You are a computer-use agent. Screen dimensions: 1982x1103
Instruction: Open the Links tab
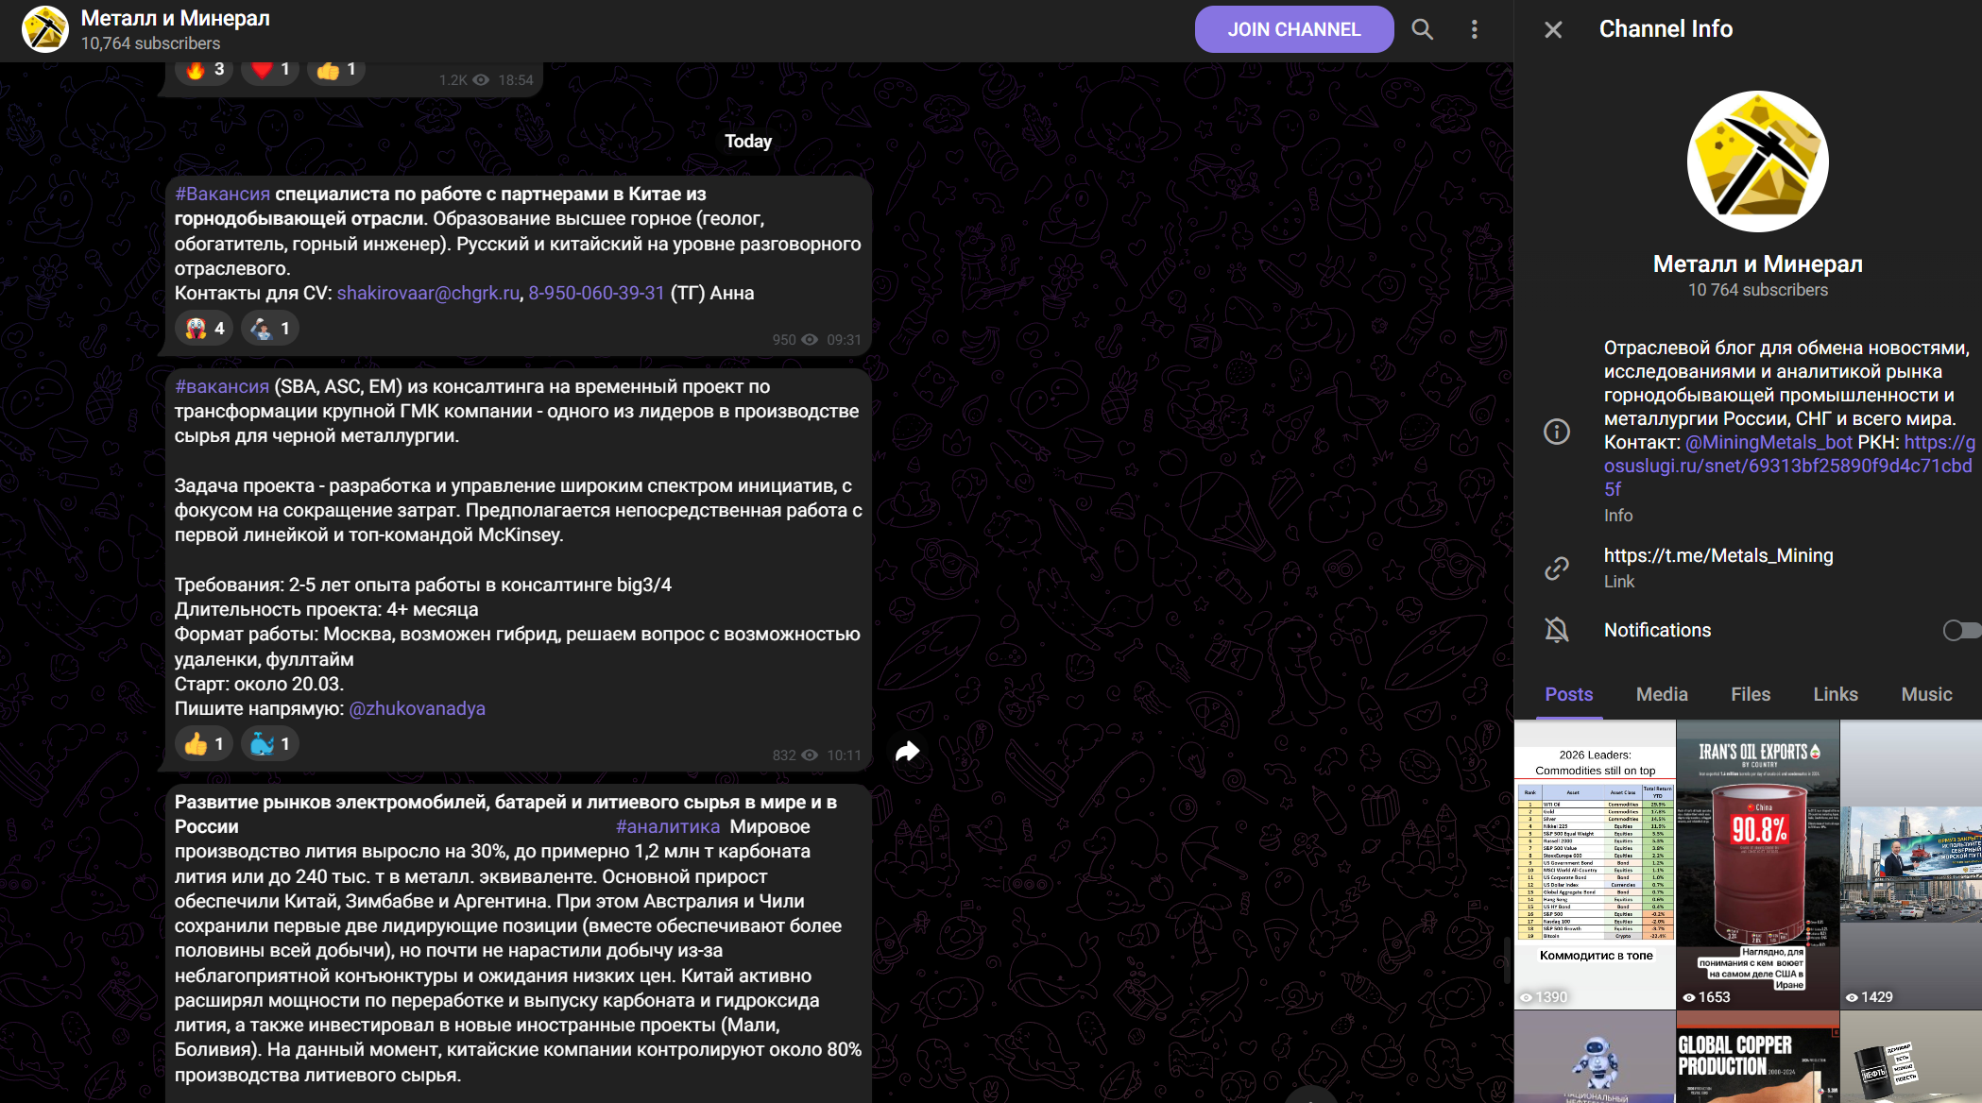(x=1835, y=694)
